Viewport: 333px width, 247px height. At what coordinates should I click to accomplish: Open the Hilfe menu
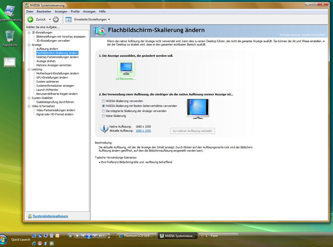click(x=102, y=12)
